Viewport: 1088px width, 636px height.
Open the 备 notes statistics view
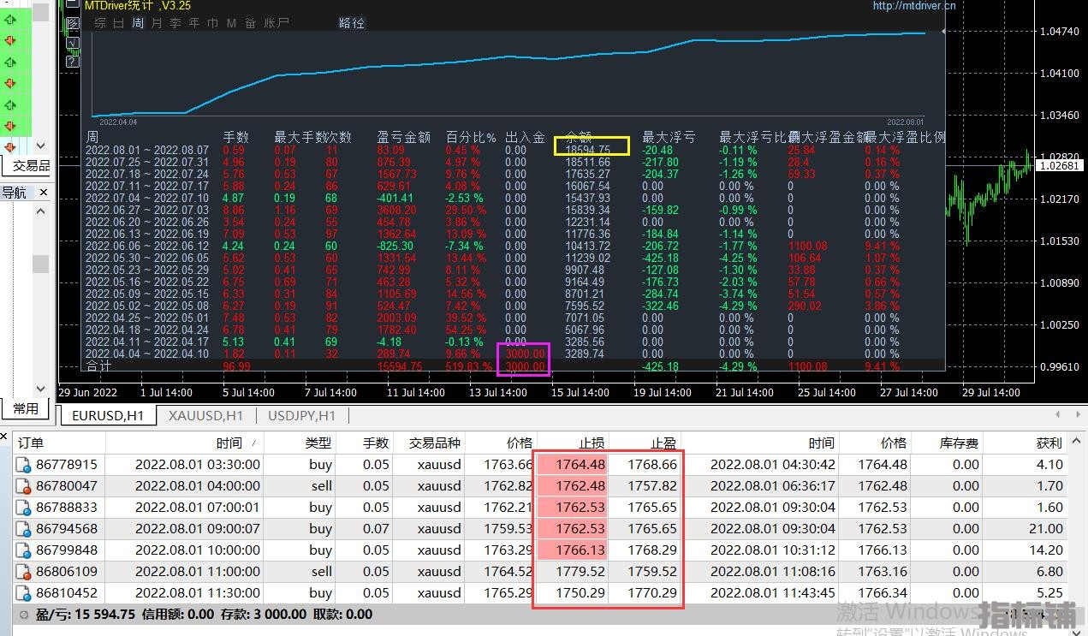click(x=250, y=23)
